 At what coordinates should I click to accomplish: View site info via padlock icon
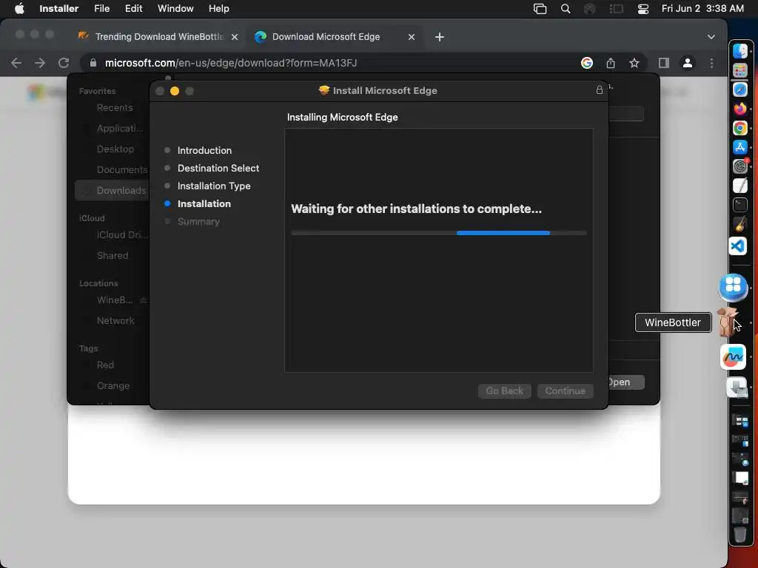(93, 63)
